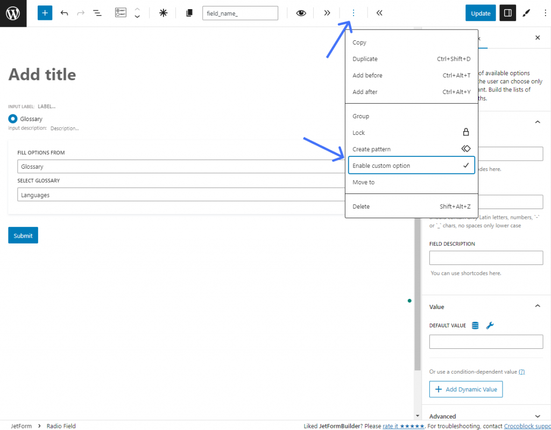Open the Crocoblock support link
The width and height of the screenshot is (551, 430).
(527, 426)
